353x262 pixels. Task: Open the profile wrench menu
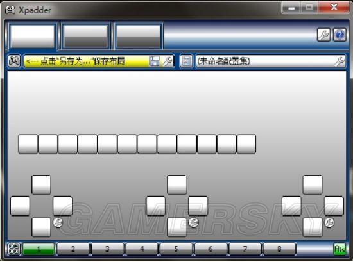(340, 61)
